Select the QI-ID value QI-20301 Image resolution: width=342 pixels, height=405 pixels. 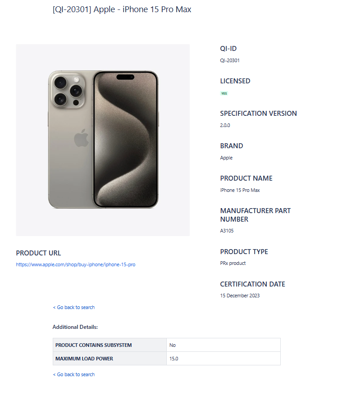[x=230, y=60]
